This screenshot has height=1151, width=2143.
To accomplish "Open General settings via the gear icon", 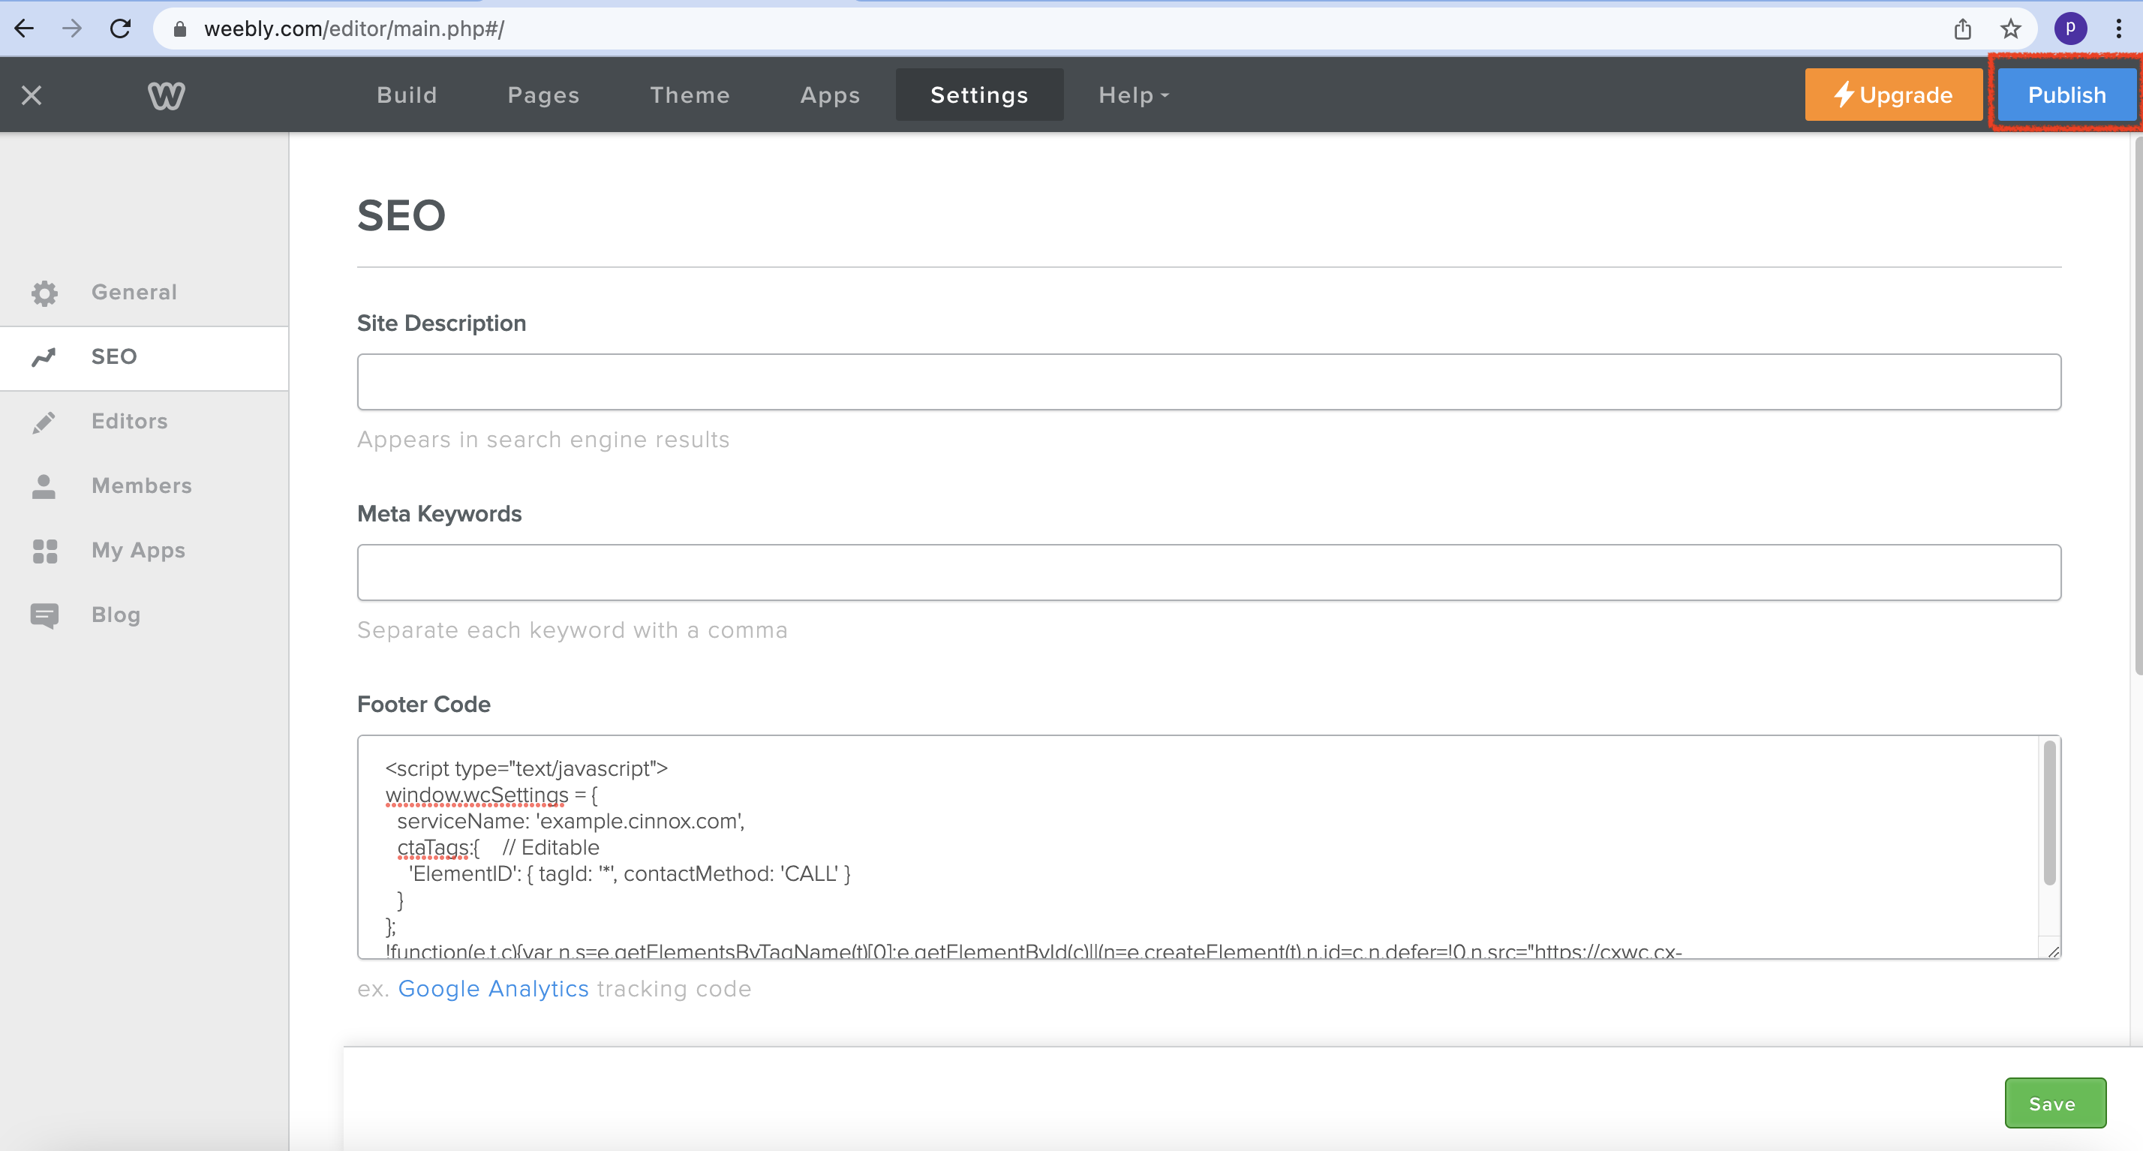I will pos(44,293).
